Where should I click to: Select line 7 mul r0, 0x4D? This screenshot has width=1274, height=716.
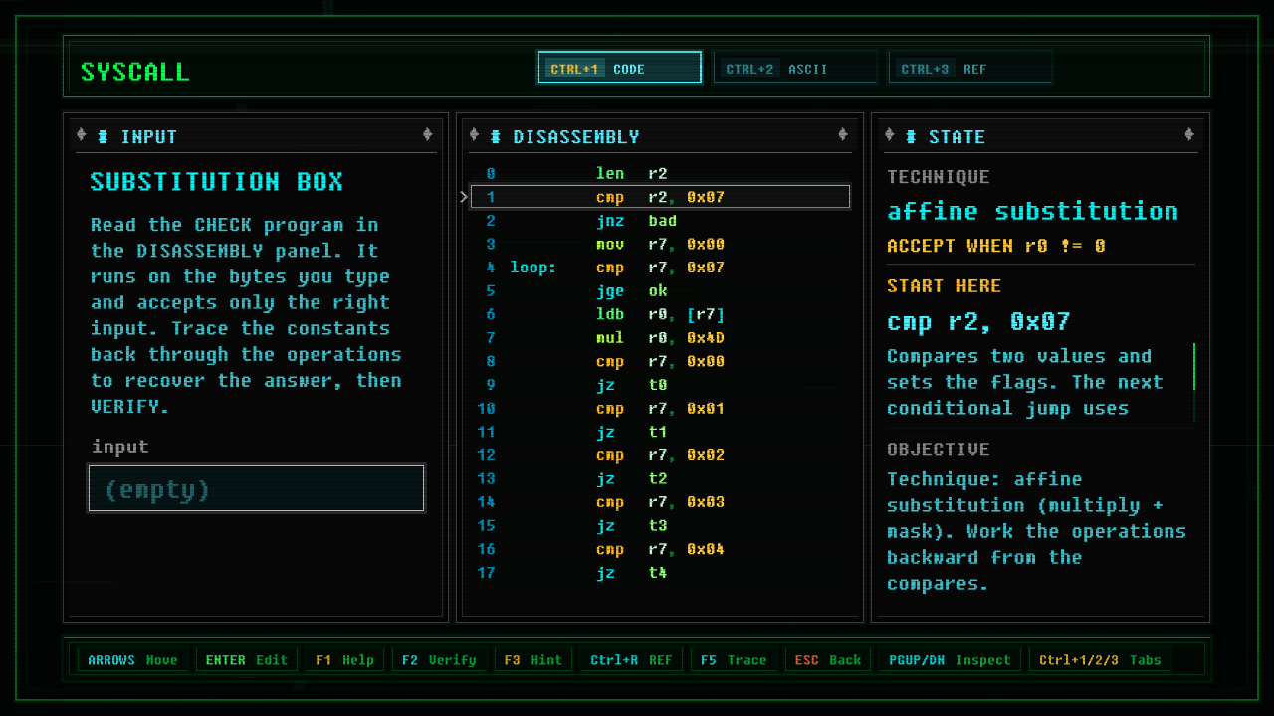pyautogui.click(x=660, y=338)
